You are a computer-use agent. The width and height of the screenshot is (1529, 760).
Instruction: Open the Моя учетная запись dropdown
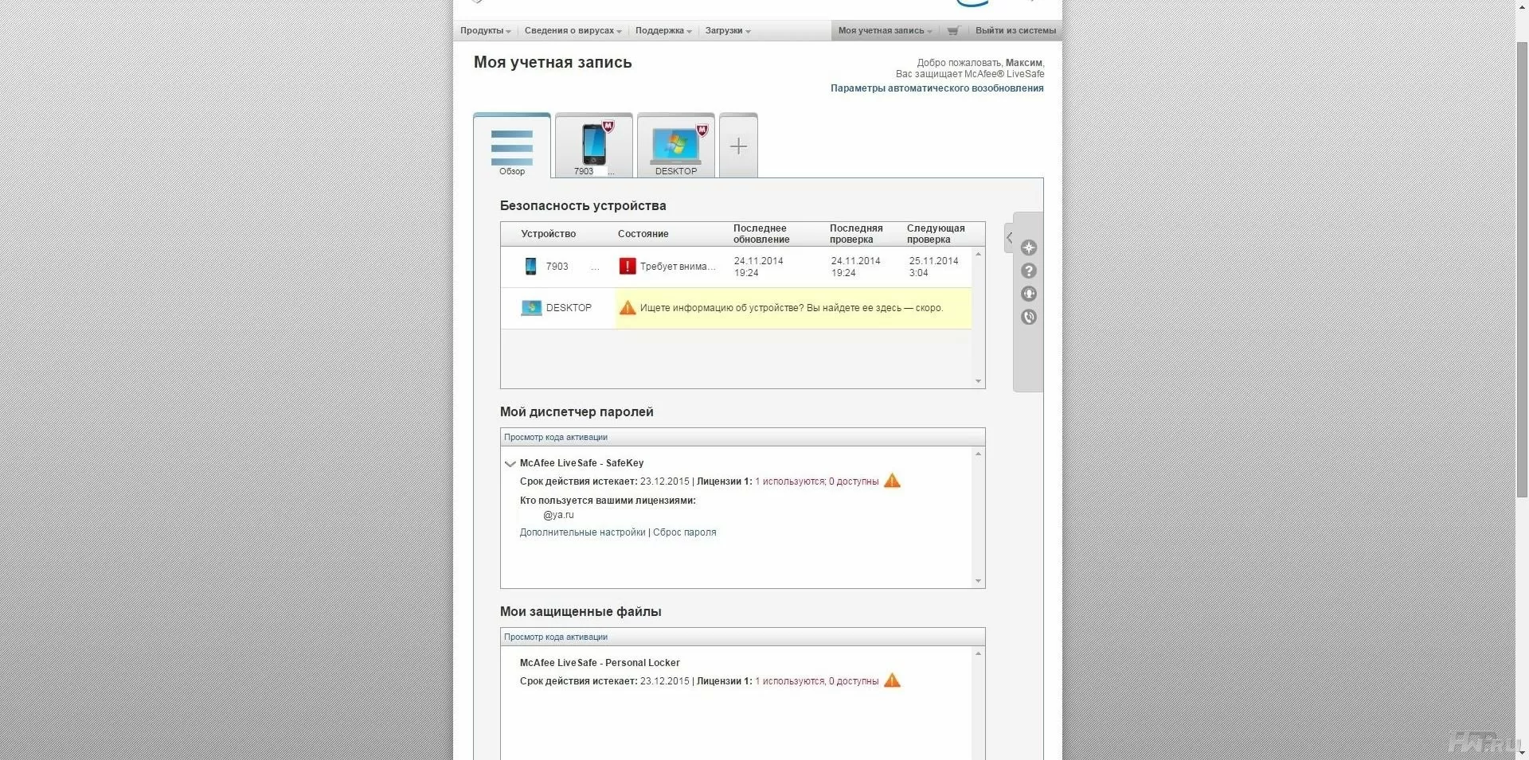tap(885, 31)
